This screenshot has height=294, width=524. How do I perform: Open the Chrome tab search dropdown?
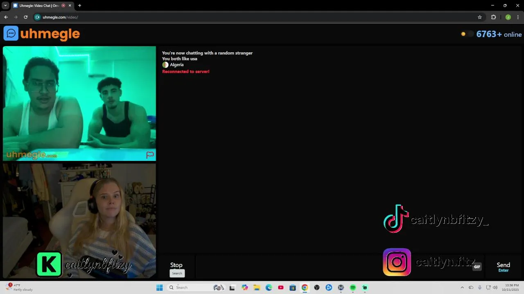pyautogui.click(x=5, y=5)
